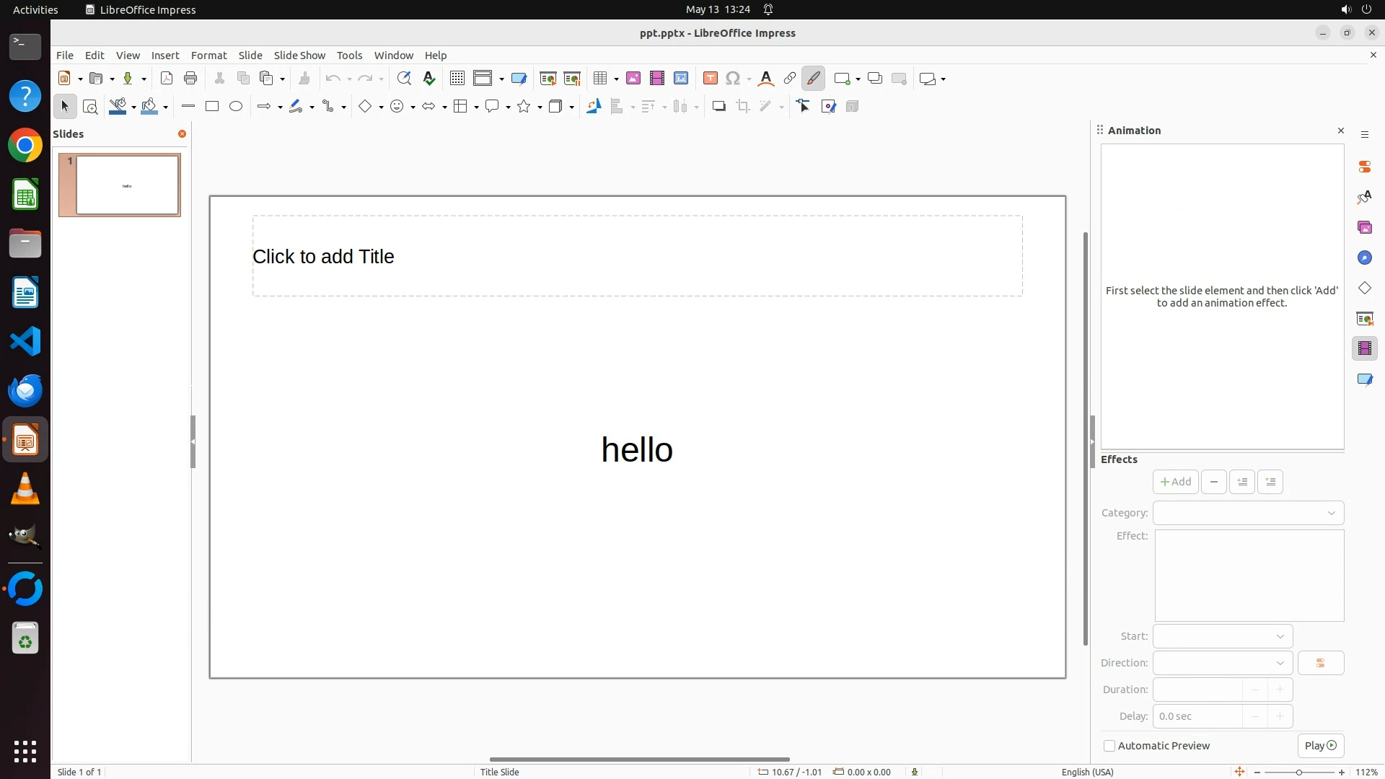
Task: Click the Crop Image tool
Action: pos(743,107)
